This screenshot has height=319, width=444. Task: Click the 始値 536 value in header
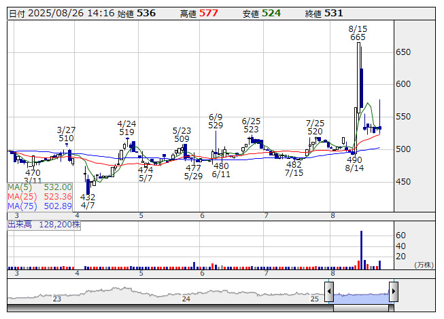coord(146,14)
